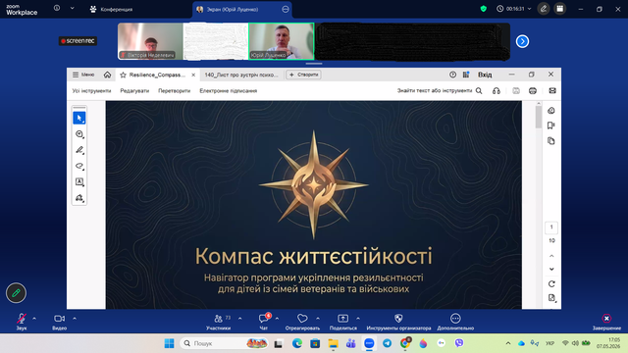Open Windows Start button
This screenshot has height=353, width=628.
pos(170,343)
